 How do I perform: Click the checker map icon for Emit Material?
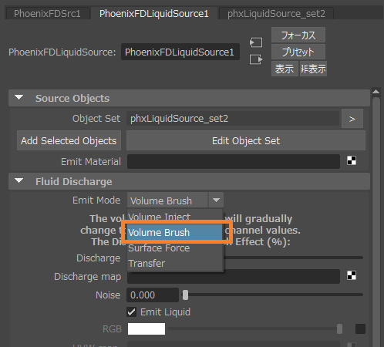pos(352,160)
